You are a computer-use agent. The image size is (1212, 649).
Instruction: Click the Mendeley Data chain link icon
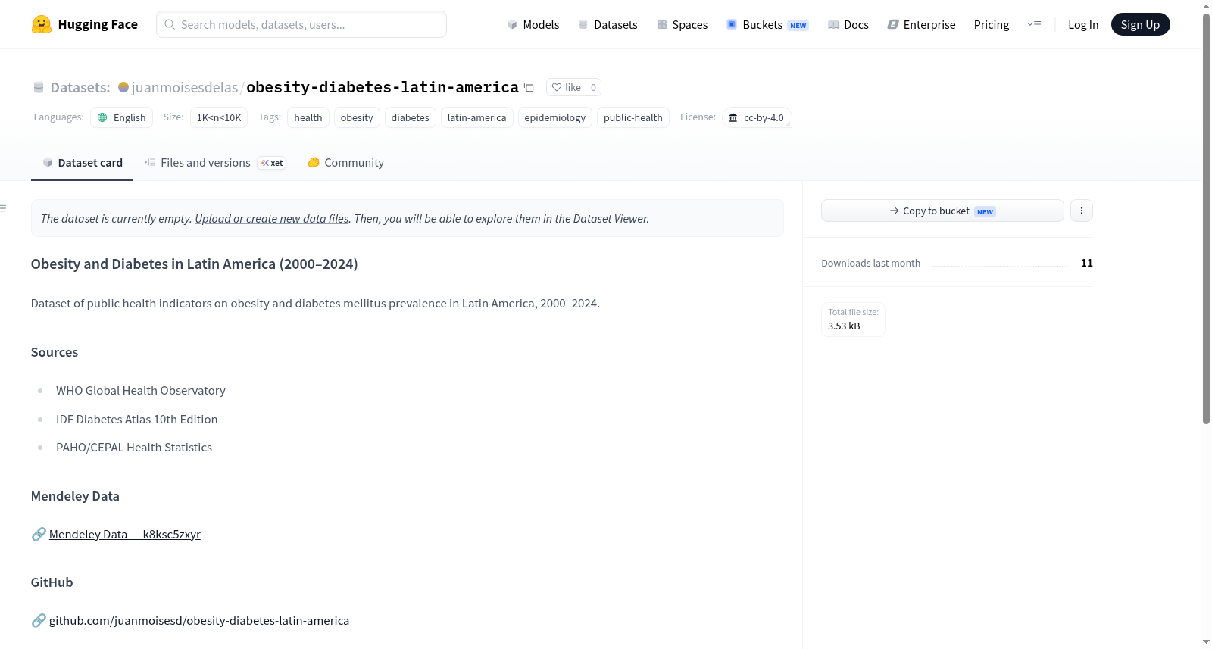(39, 534)
